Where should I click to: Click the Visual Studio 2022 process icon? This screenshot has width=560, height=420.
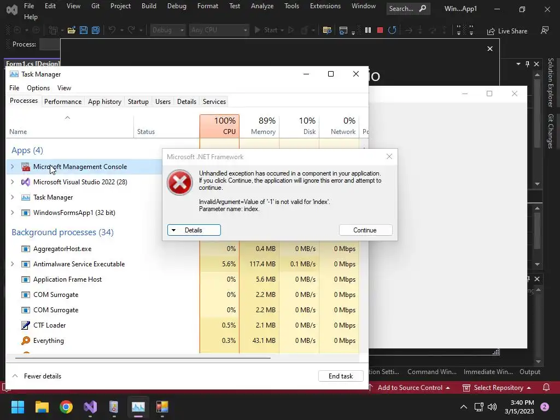click(x=26, y=182)
